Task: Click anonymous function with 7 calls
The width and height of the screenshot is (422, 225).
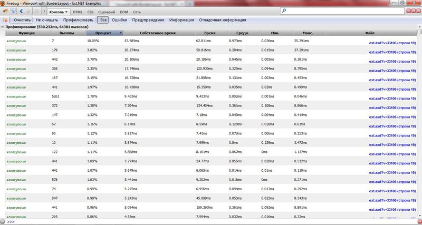Action: coord(16,41)
